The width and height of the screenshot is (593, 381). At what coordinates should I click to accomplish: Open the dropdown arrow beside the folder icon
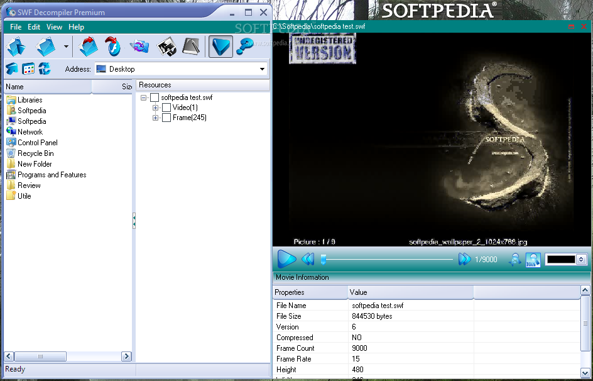coord(66,47)
